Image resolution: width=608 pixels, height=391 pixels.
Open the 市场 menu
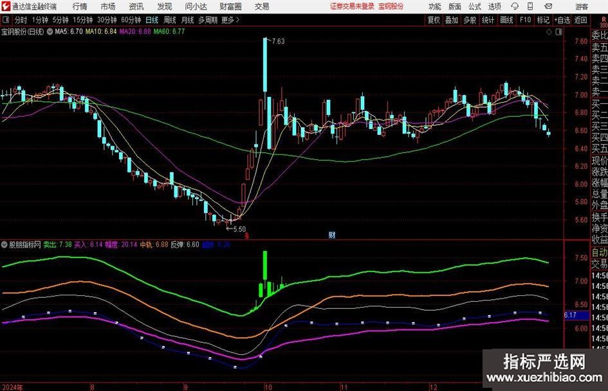[108, 6]
